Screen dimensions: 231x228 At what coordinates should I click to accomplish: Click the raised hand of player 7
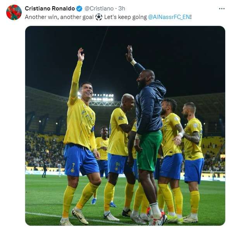point(81,54)
